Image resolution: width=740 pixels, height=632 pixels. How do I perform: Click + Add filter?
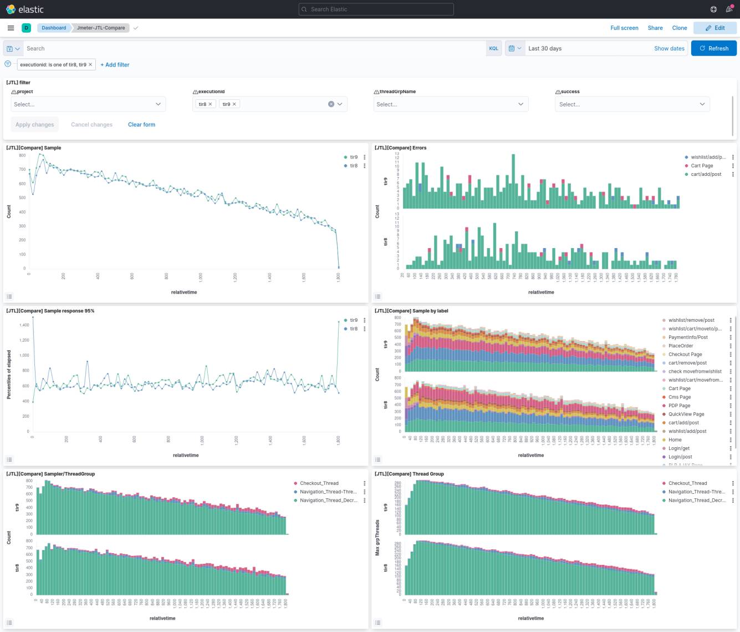click(x=115, y=64)
